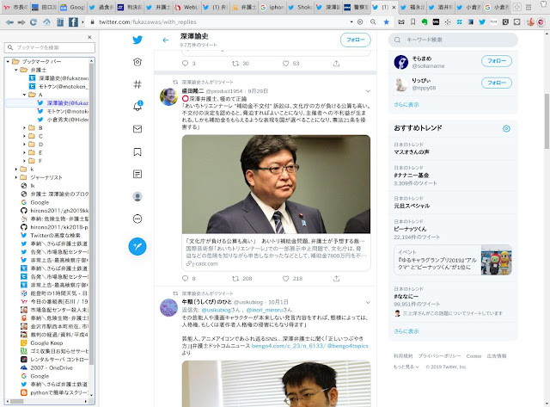This screenshot has width=550, height=407.
Task: Open the Home icon in Twitter sidebar
Action: click(x=137, y=62)
